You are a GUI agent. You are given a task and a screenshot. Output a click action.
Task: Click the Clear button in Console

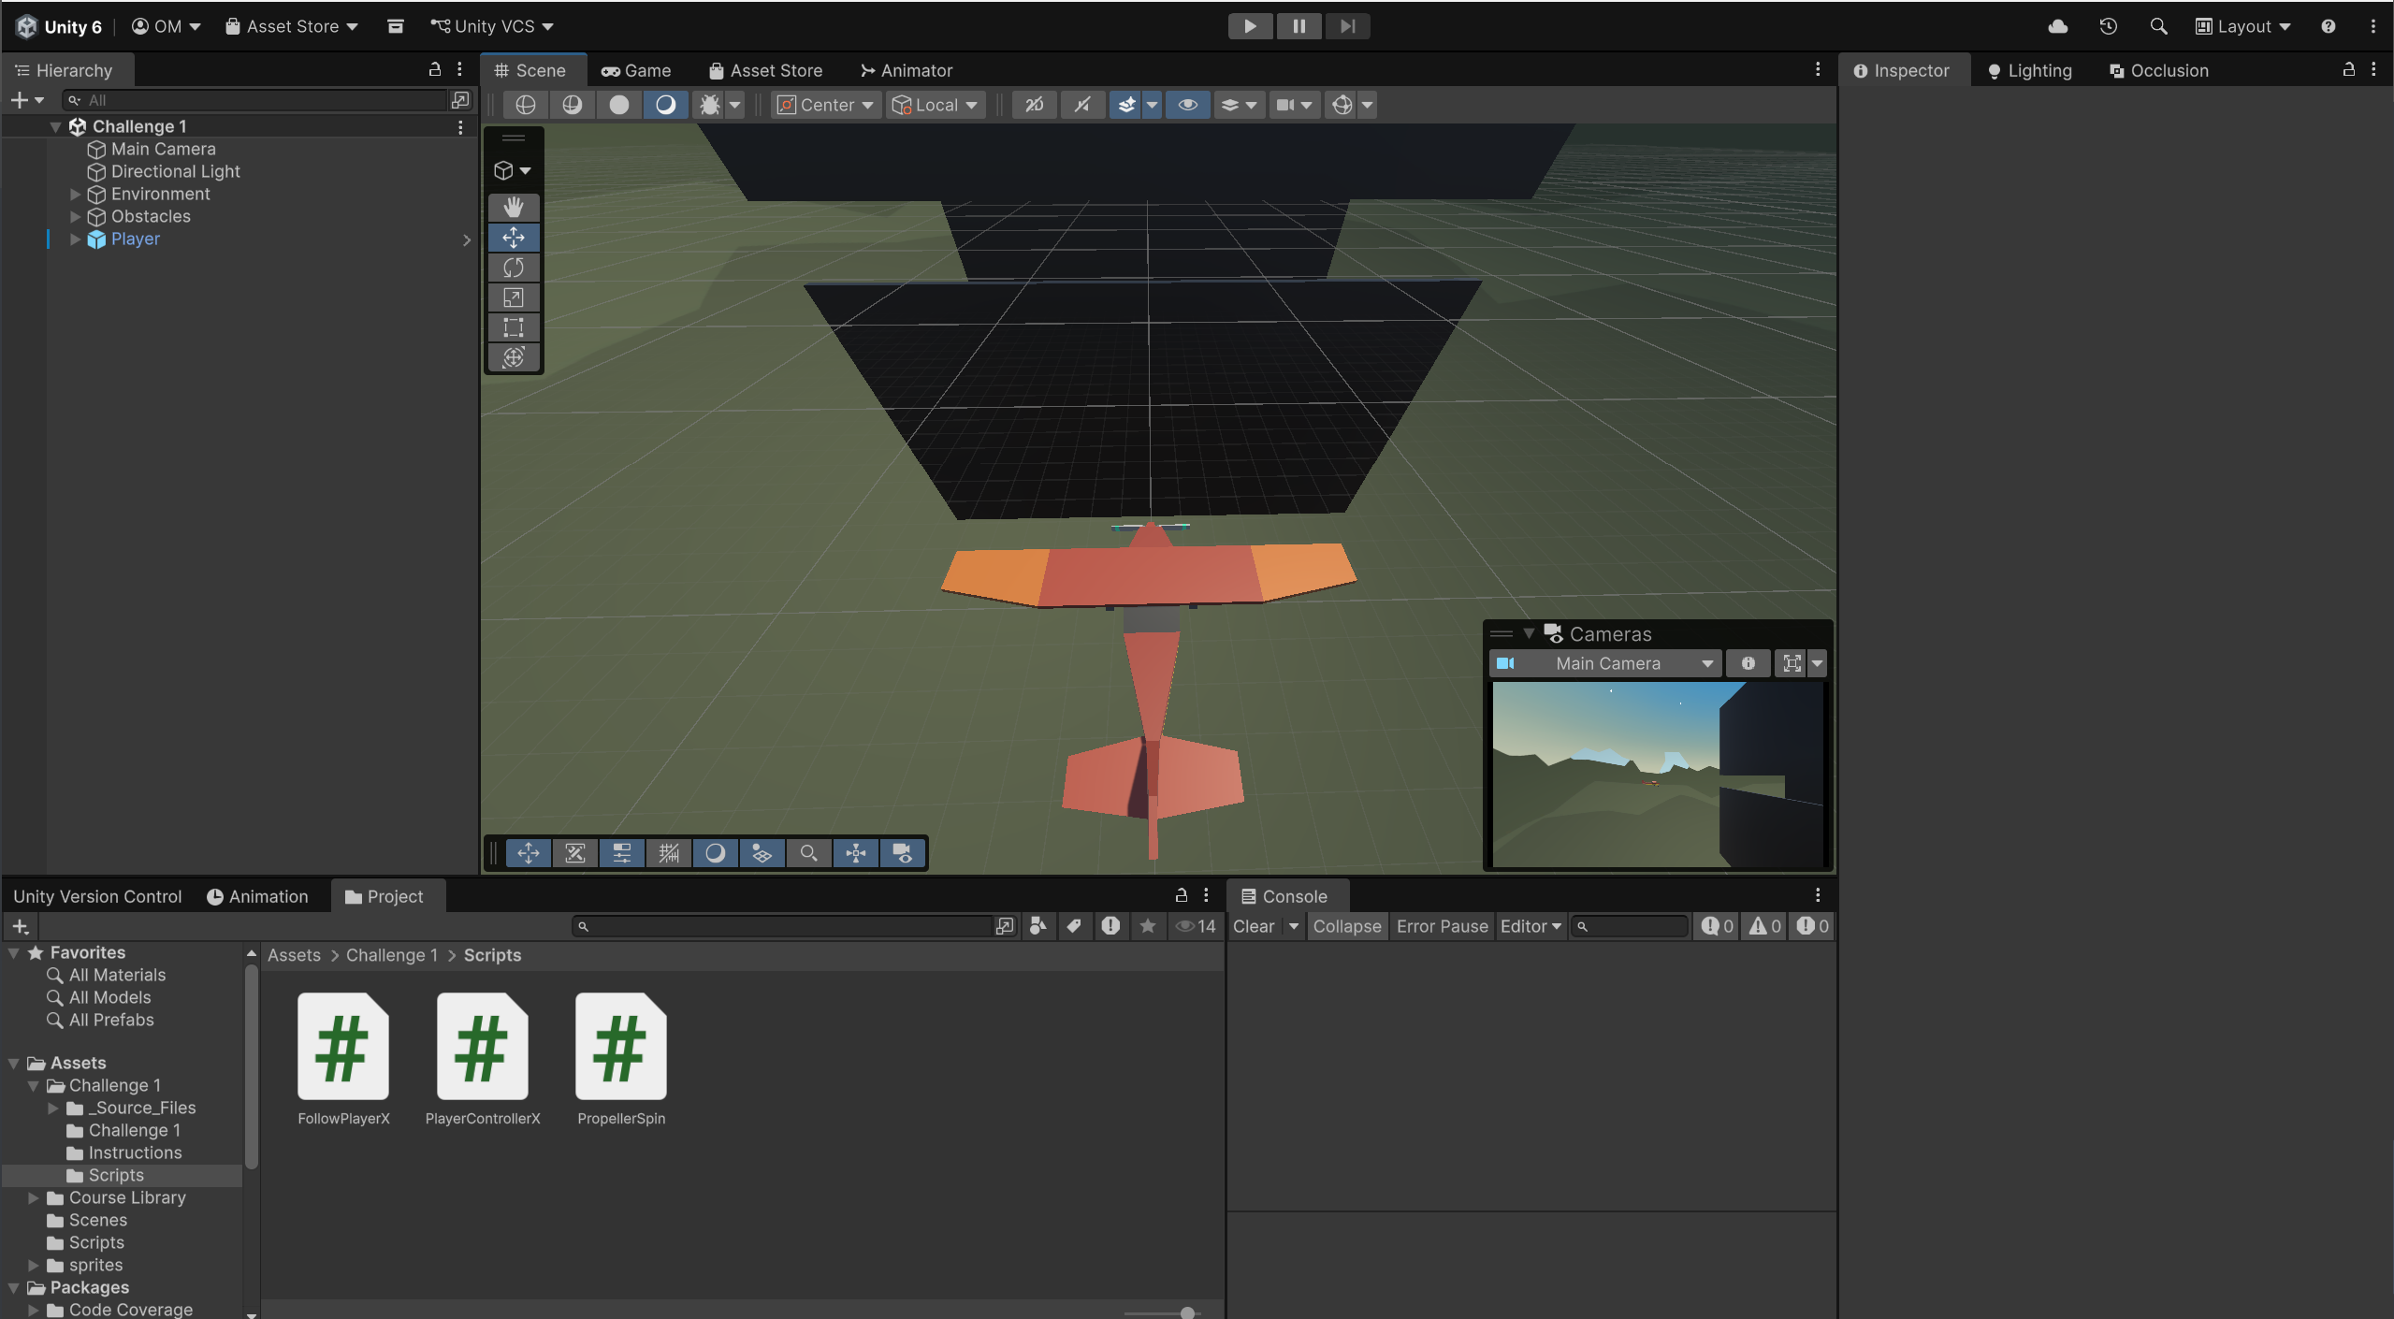pos(1254,926)
